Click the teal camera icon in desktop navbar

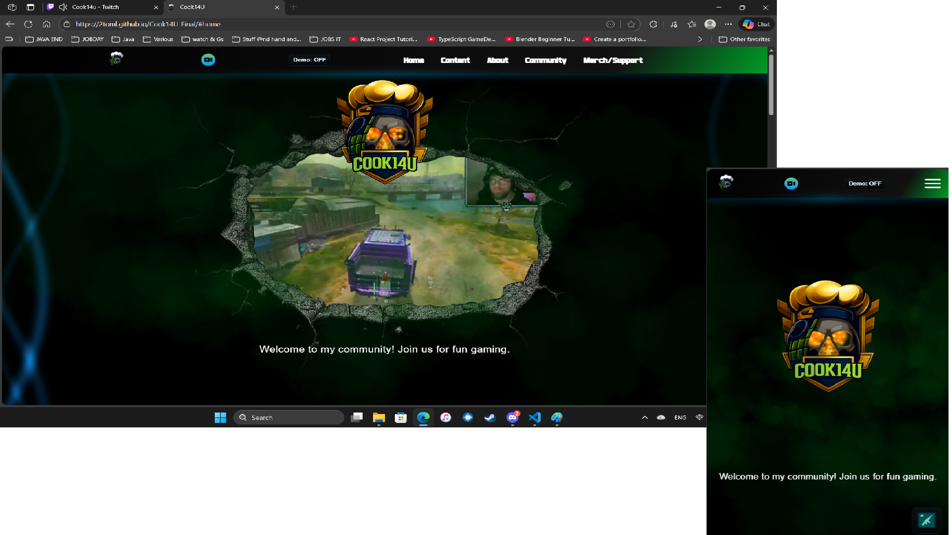[208, 60]
